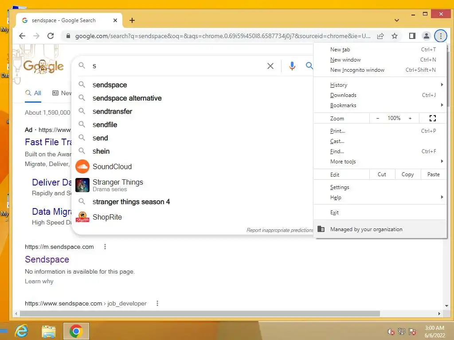Select SoundCloud suggestion icon
The image size is (454, 340).
coord(82,166)
